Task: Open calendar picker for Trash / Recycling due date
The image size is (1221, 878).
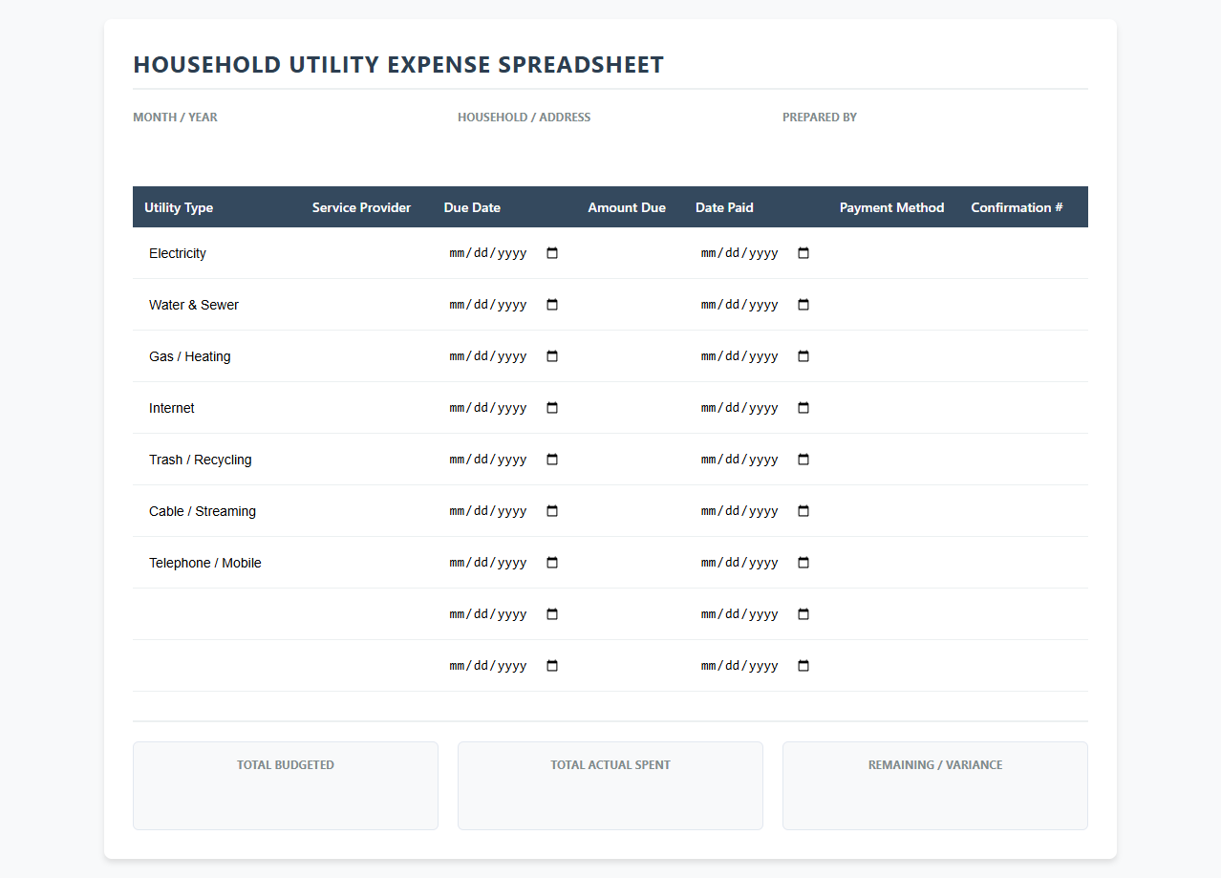Action: [x=552, y=460]
